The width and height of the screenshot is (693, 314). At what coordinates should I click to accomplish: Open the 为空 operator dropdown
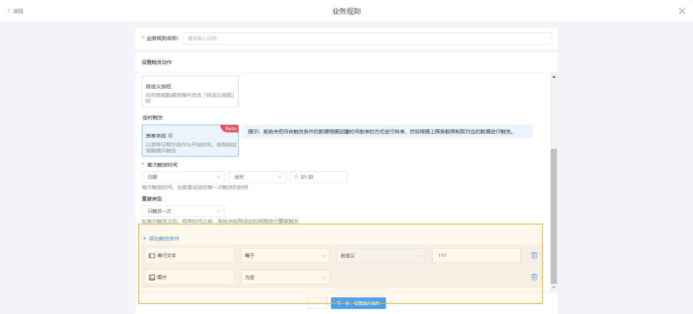point(285,277)
